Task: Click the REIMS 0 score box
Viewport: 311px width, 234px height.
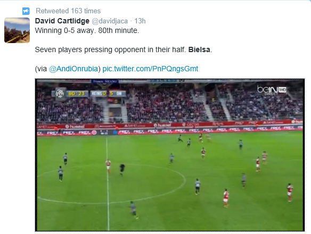Action: 99,94
